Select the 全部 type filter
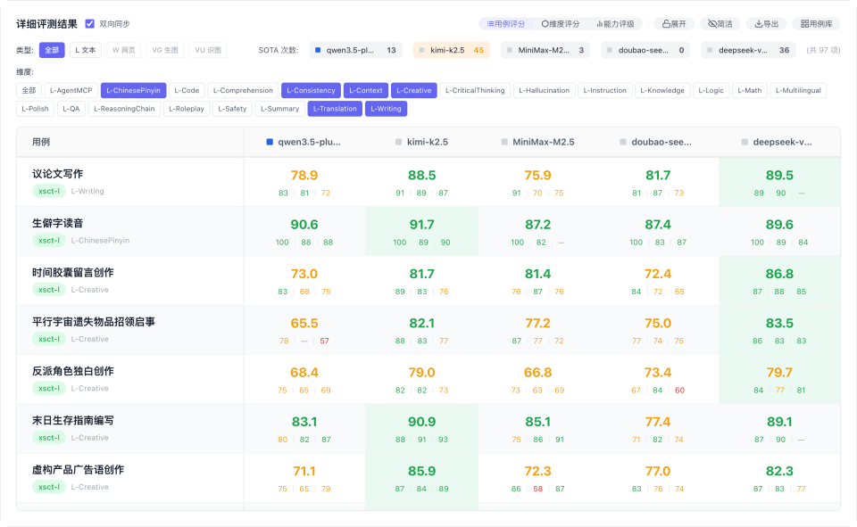Screen dimensions: 857x527 tap(52, 51)
